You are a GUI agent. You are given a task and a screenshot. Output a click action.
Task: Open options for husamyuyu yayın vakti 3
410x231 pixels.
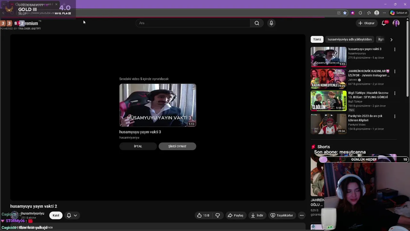tap(395, 49)
